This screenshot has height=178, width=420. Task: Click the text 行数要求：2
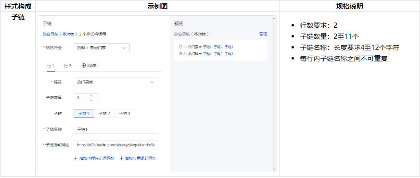point(318,25)
